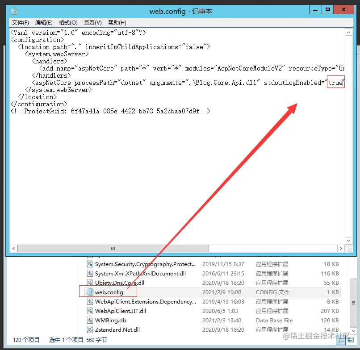Screen dimensions: 360x350
Task: Select System.Xml.XPath.XmlDocument.dll file name
Action: (140, 274)
